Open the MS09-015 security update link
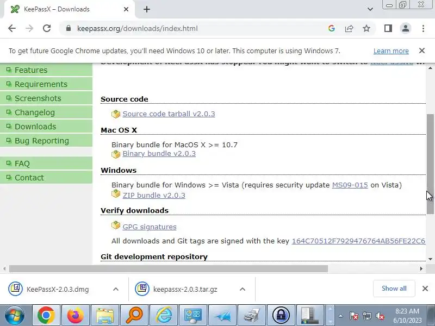 pyautogui.click(x=350, y=185)
